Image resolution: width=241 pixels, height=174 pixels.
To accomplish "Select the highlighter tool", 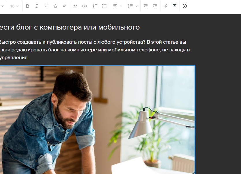I will click(65, 6).
